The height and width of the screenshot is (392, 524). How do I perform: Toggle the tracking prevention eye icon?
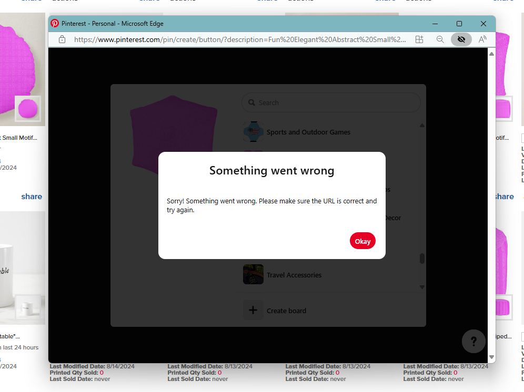(461, 39)
